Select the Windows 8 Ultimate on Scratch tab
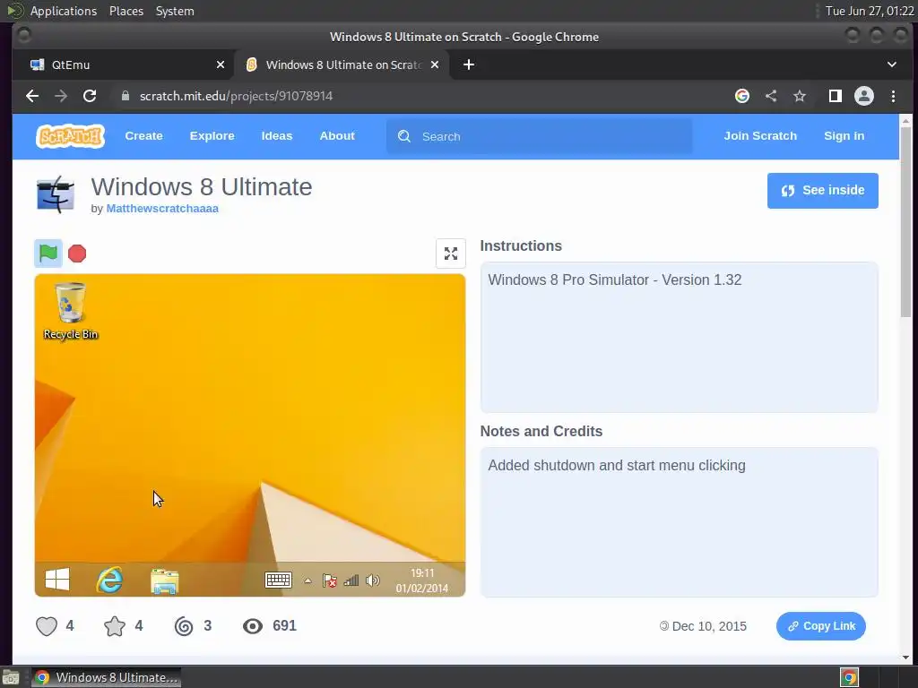Viewport: 918px width, 688px height. click(x=342, y=64)
